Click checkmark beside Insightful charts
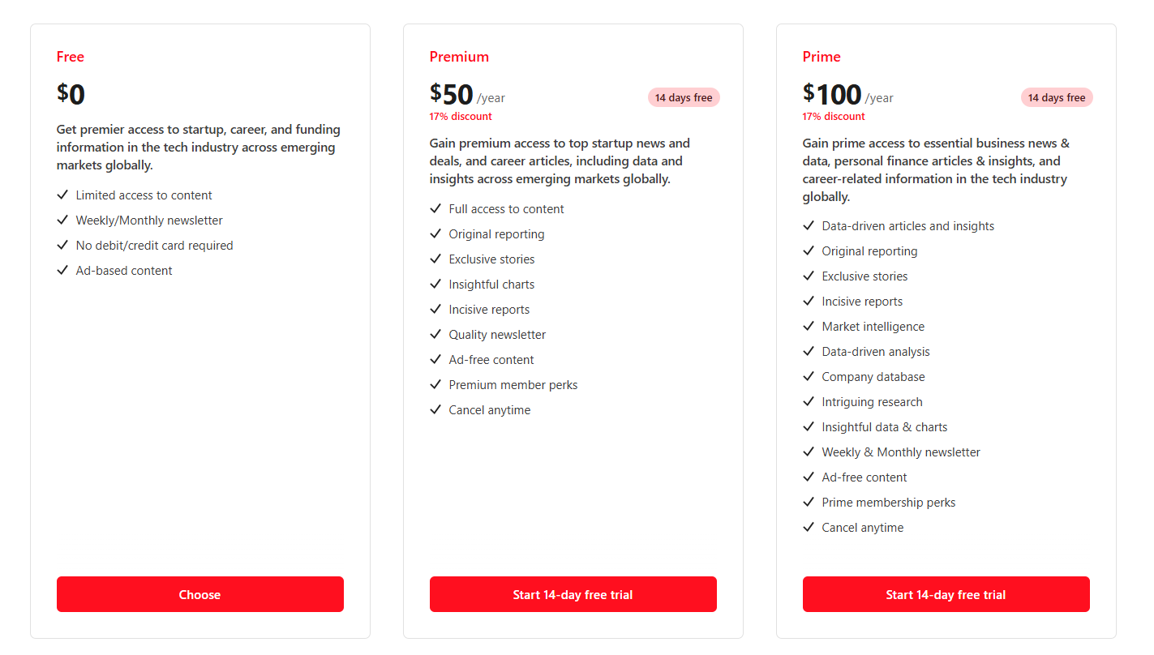The image size is (1154, 655). coord(435,285)
